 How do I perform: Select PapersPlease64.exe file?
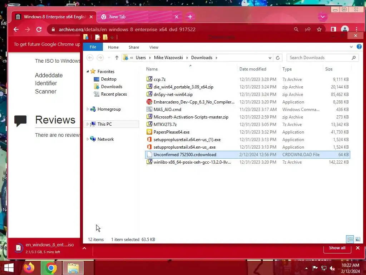click(172, 132)
